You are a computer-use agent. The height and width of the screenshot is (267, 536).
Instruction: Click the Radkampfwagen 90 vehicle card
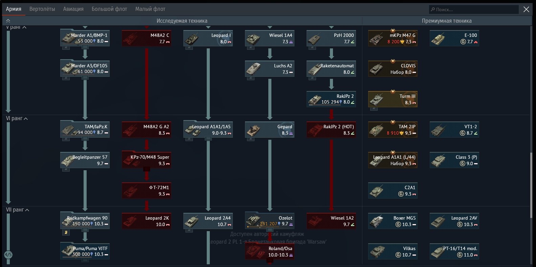(85, 221)
